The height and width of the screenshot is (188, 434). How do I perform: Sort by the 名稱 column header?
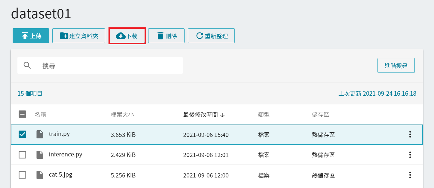click(x=41, y=115)
